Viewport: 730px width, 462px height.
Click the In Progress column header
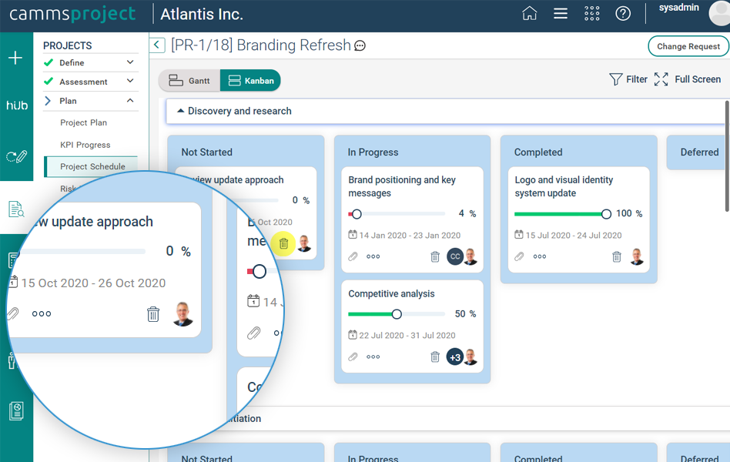(x=373, y=152)
